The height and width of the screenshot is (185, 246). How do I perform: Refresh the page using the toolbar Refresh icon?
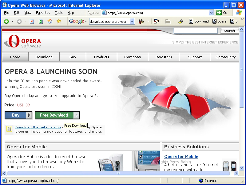pos(41,21)
